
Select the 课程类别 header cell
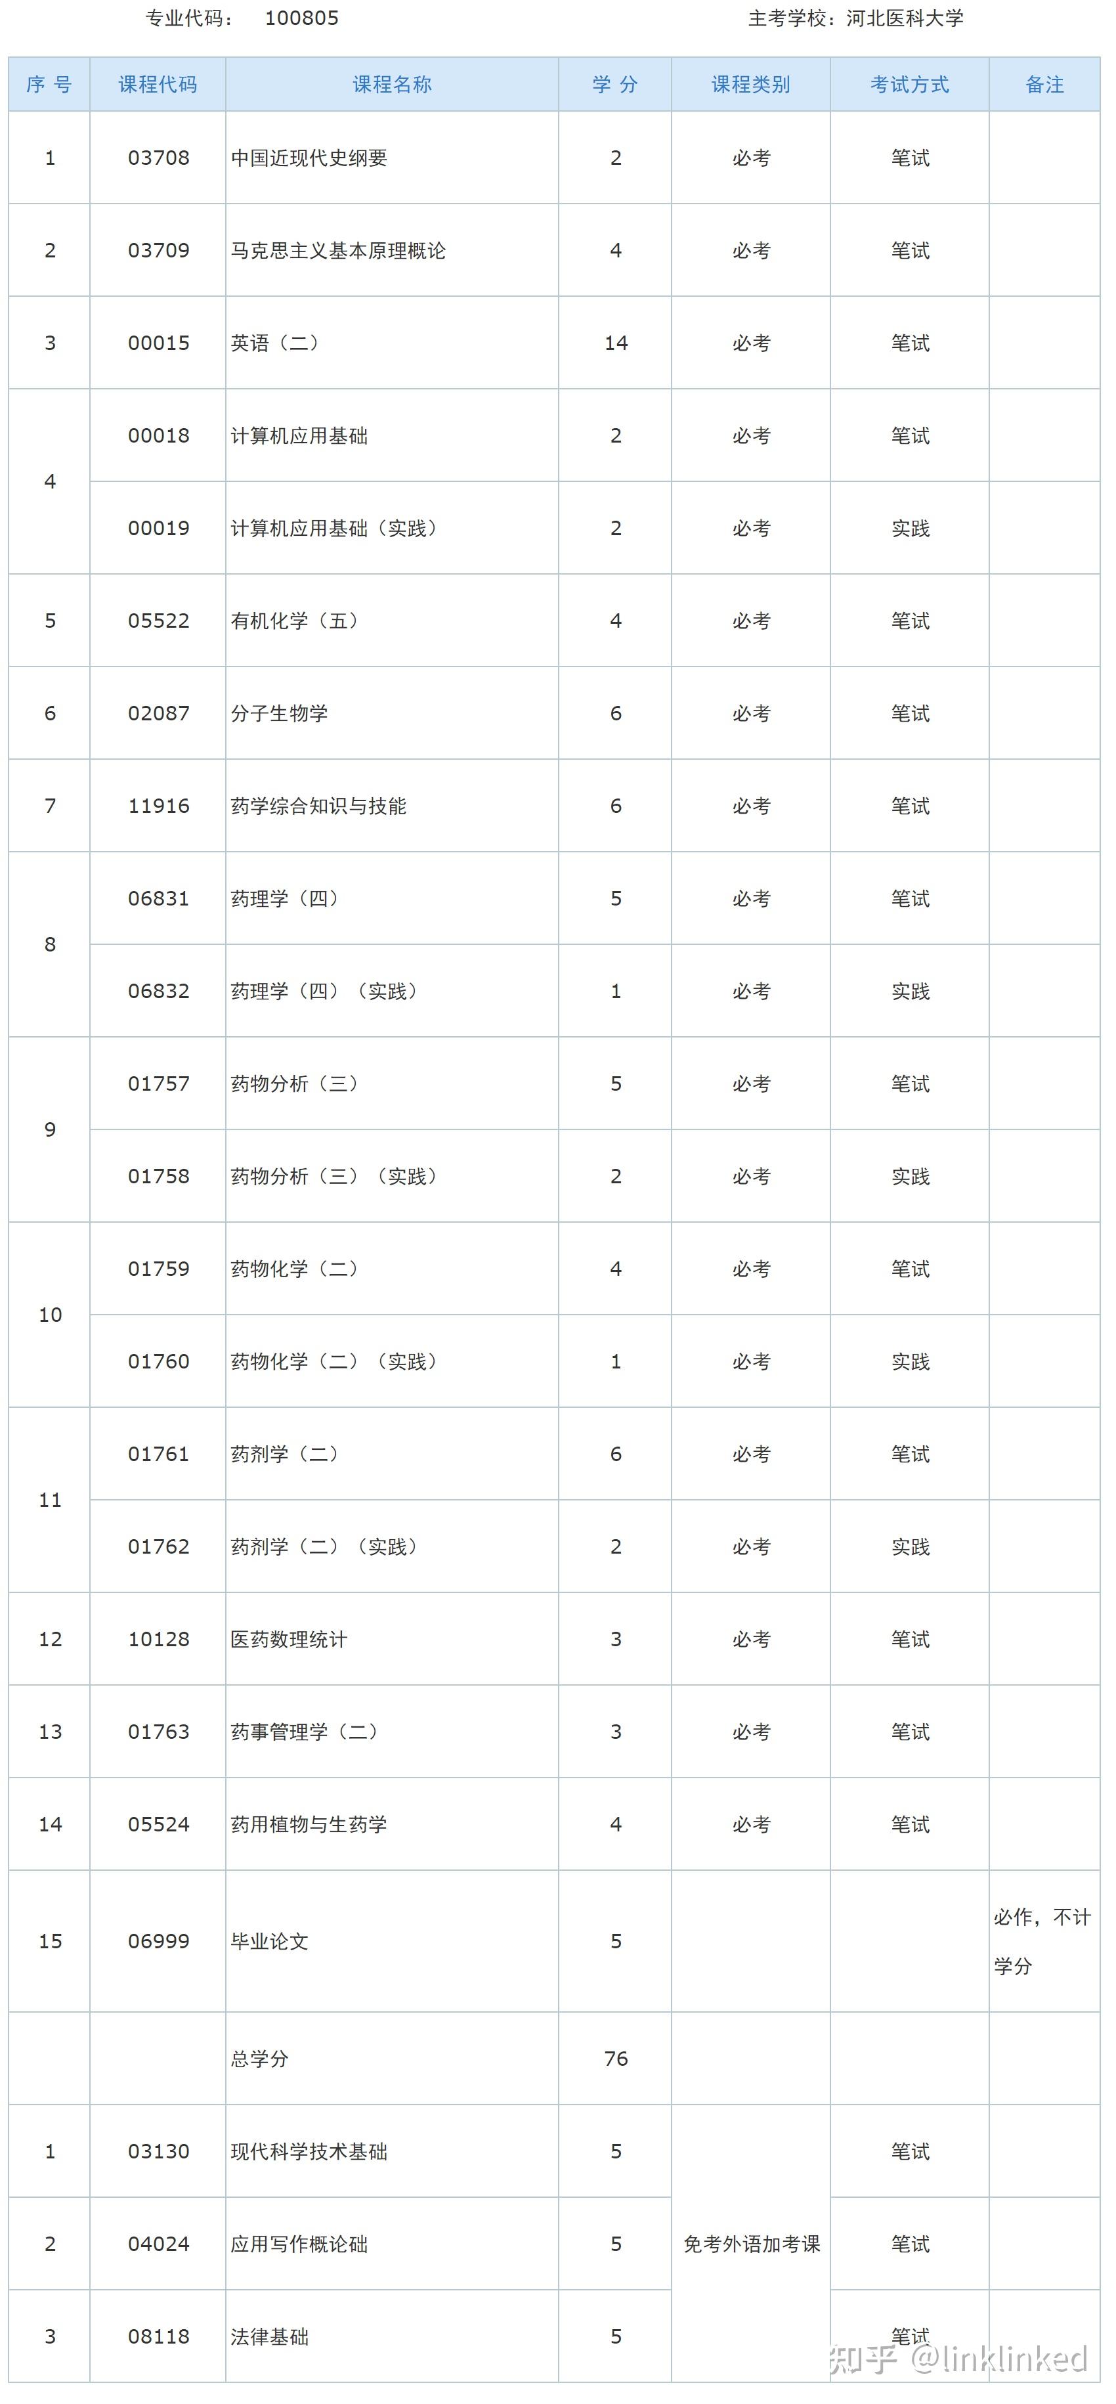(750, 85)
